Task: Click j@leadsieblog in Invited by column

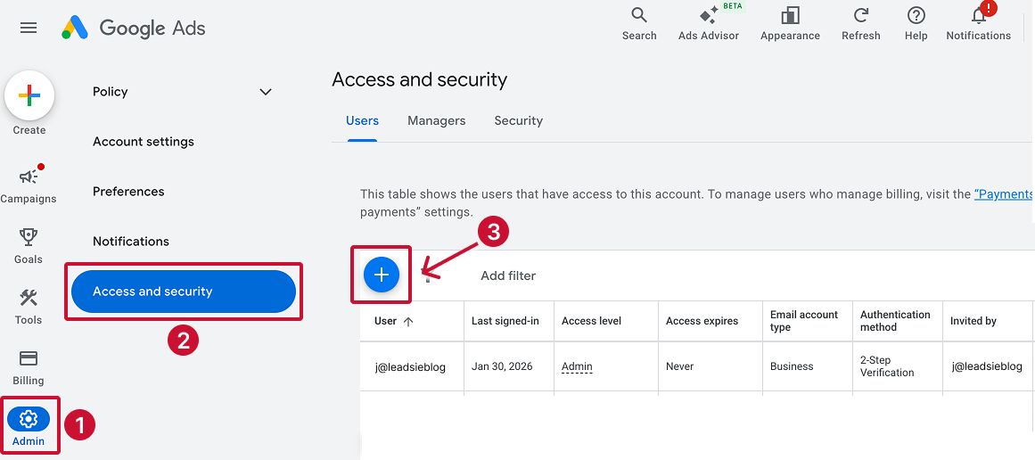Action: [986, 366]
